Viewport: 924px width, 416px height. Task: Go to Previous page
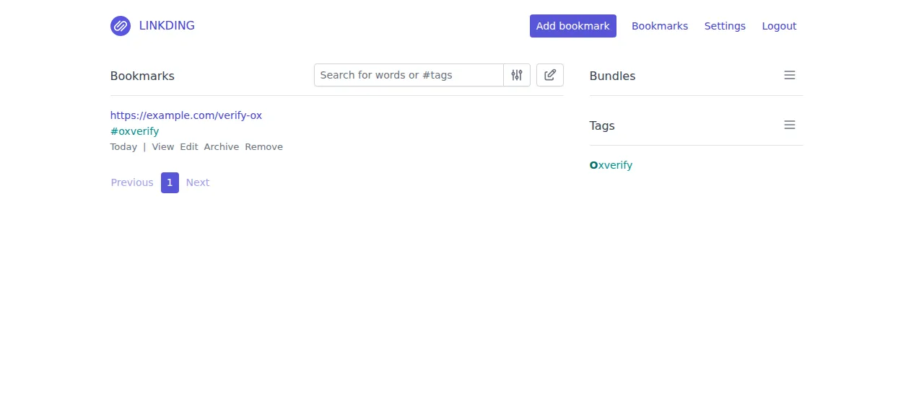(x=132, y=182)
